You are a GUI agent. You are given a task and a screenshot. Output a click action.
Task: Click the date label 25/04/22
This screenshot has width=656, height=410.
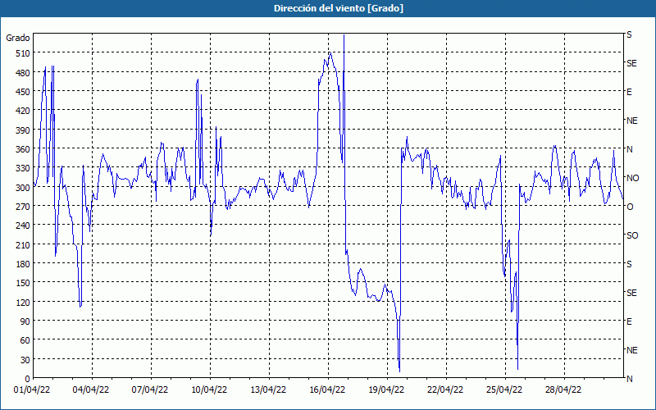(504, 390)
